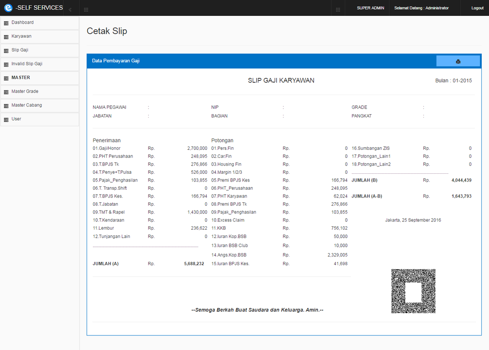This screenshot has height=350, width=489.
Task: Click the Master Grade sidebar icon
Action: click(x=6, y=92)
